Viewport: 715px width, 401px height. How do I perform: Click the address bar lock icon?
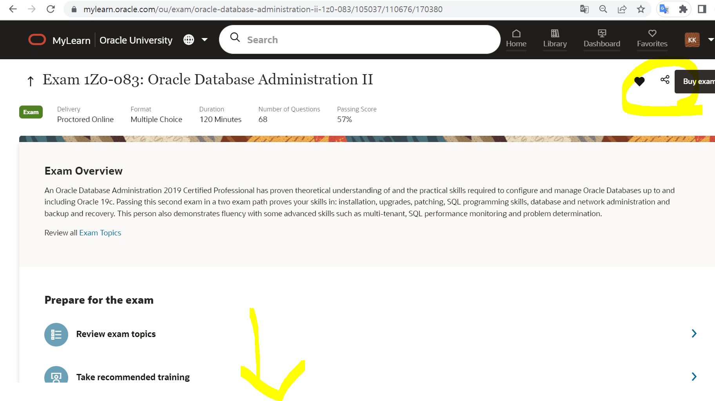tap(74, 9)
